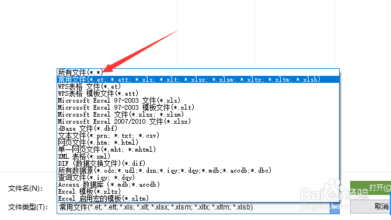Select Excel 启用宏的模板(*.xltm)

pyautogui.click(x=198, y=198)
